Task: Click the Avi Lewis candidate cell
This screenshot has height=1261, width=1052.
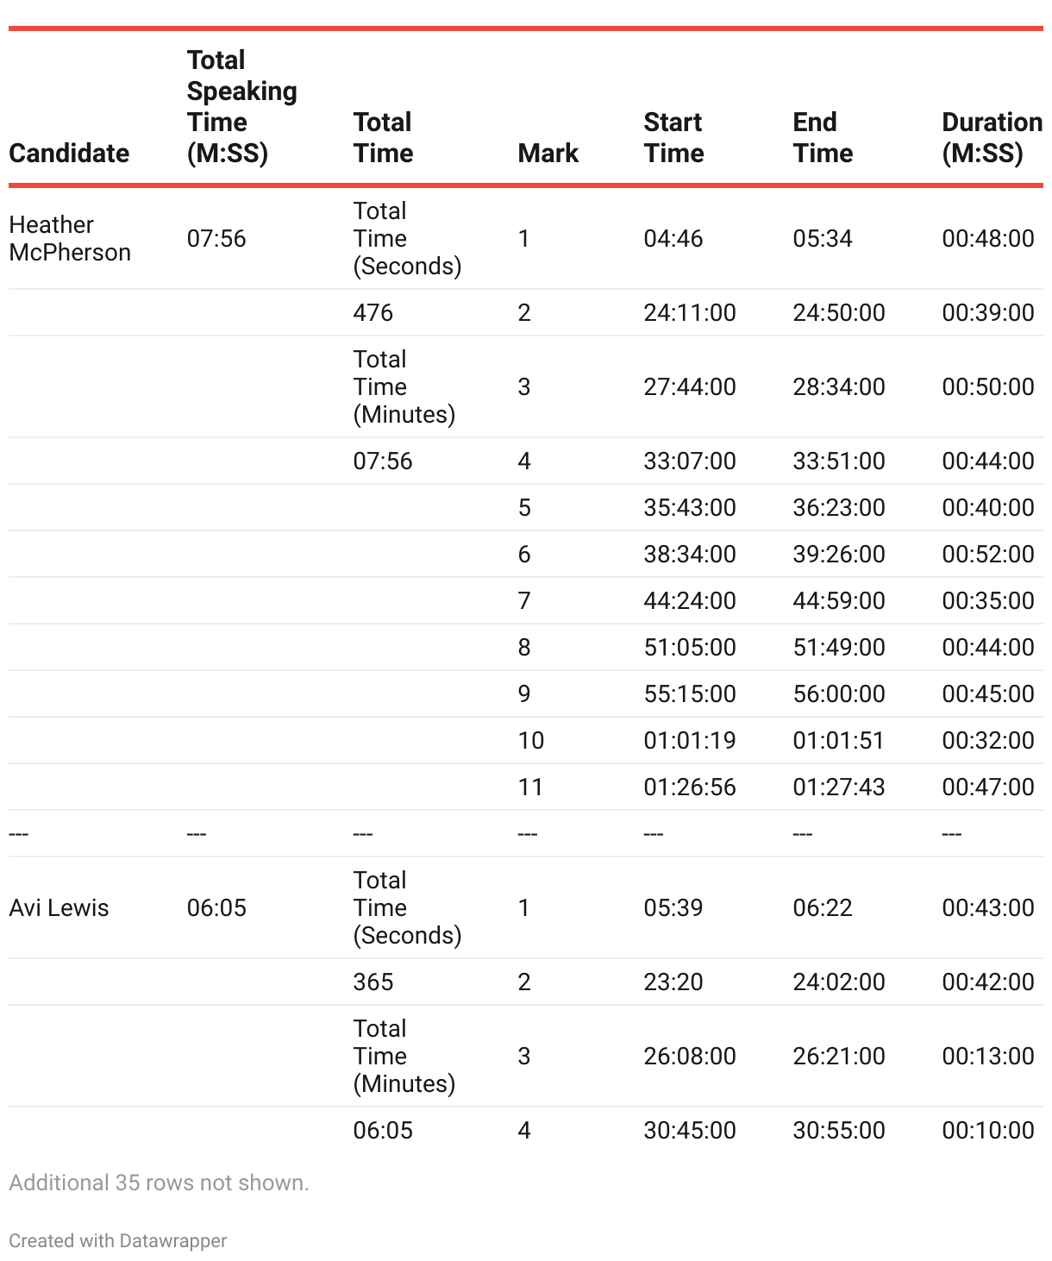Action: (59, 907)
